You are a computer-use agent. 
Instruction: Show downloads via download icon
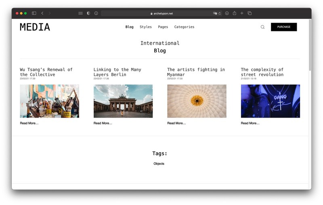[x=227, y=13]
